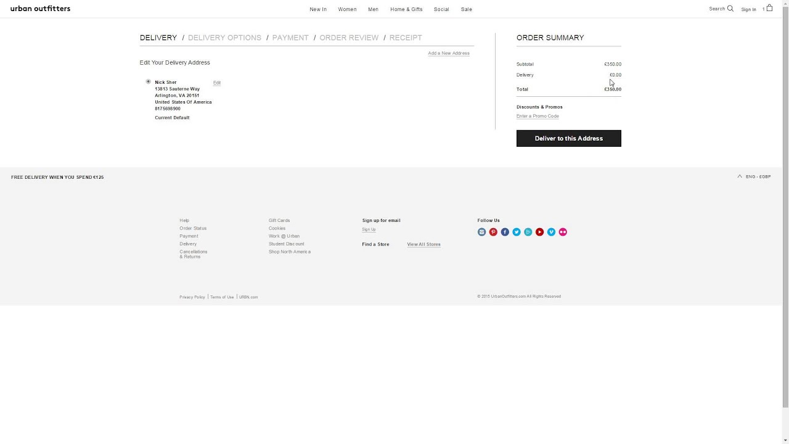
Task: Go to the Urban Outfitters home logo
Action: point(41,9)
